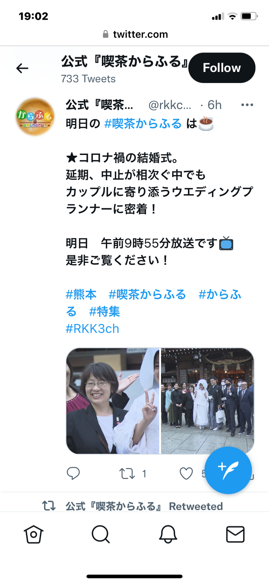Go back with the left arrow icon
The width and height of the screenshot is (269, 584).
pos(22,68)
